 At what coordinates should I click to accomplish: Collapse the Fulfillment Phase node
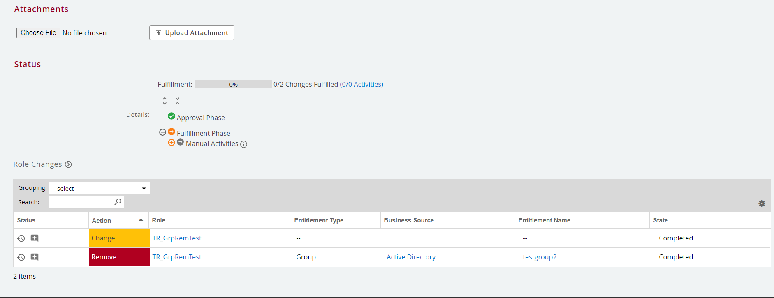pos(162,132)
